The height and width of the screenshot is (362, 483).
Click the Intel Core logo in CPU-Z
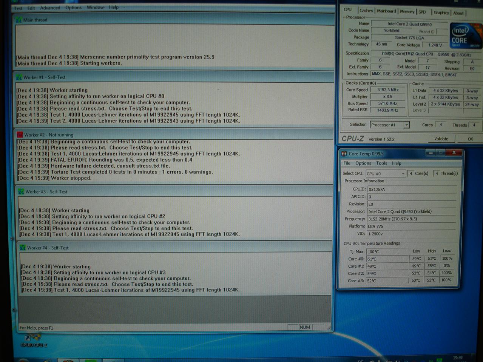pos(465,35)
